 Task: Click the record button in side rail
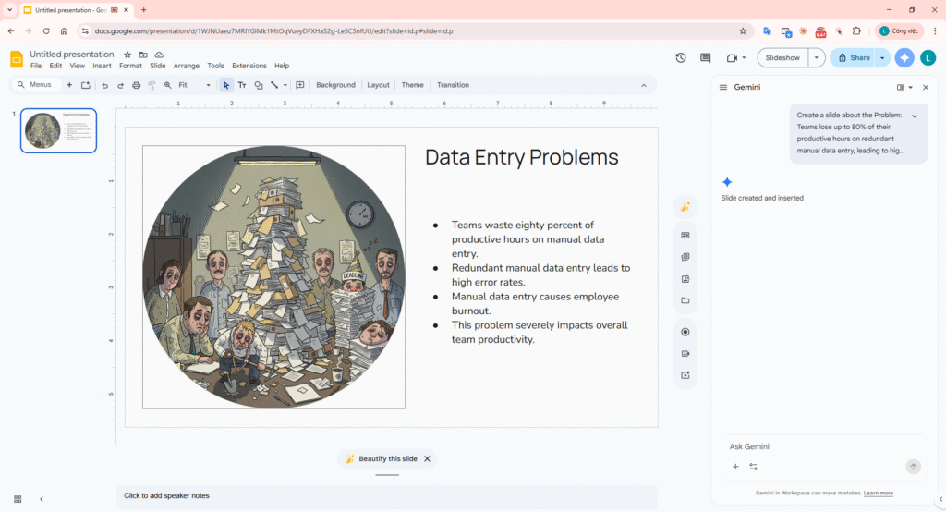(685, 332)
